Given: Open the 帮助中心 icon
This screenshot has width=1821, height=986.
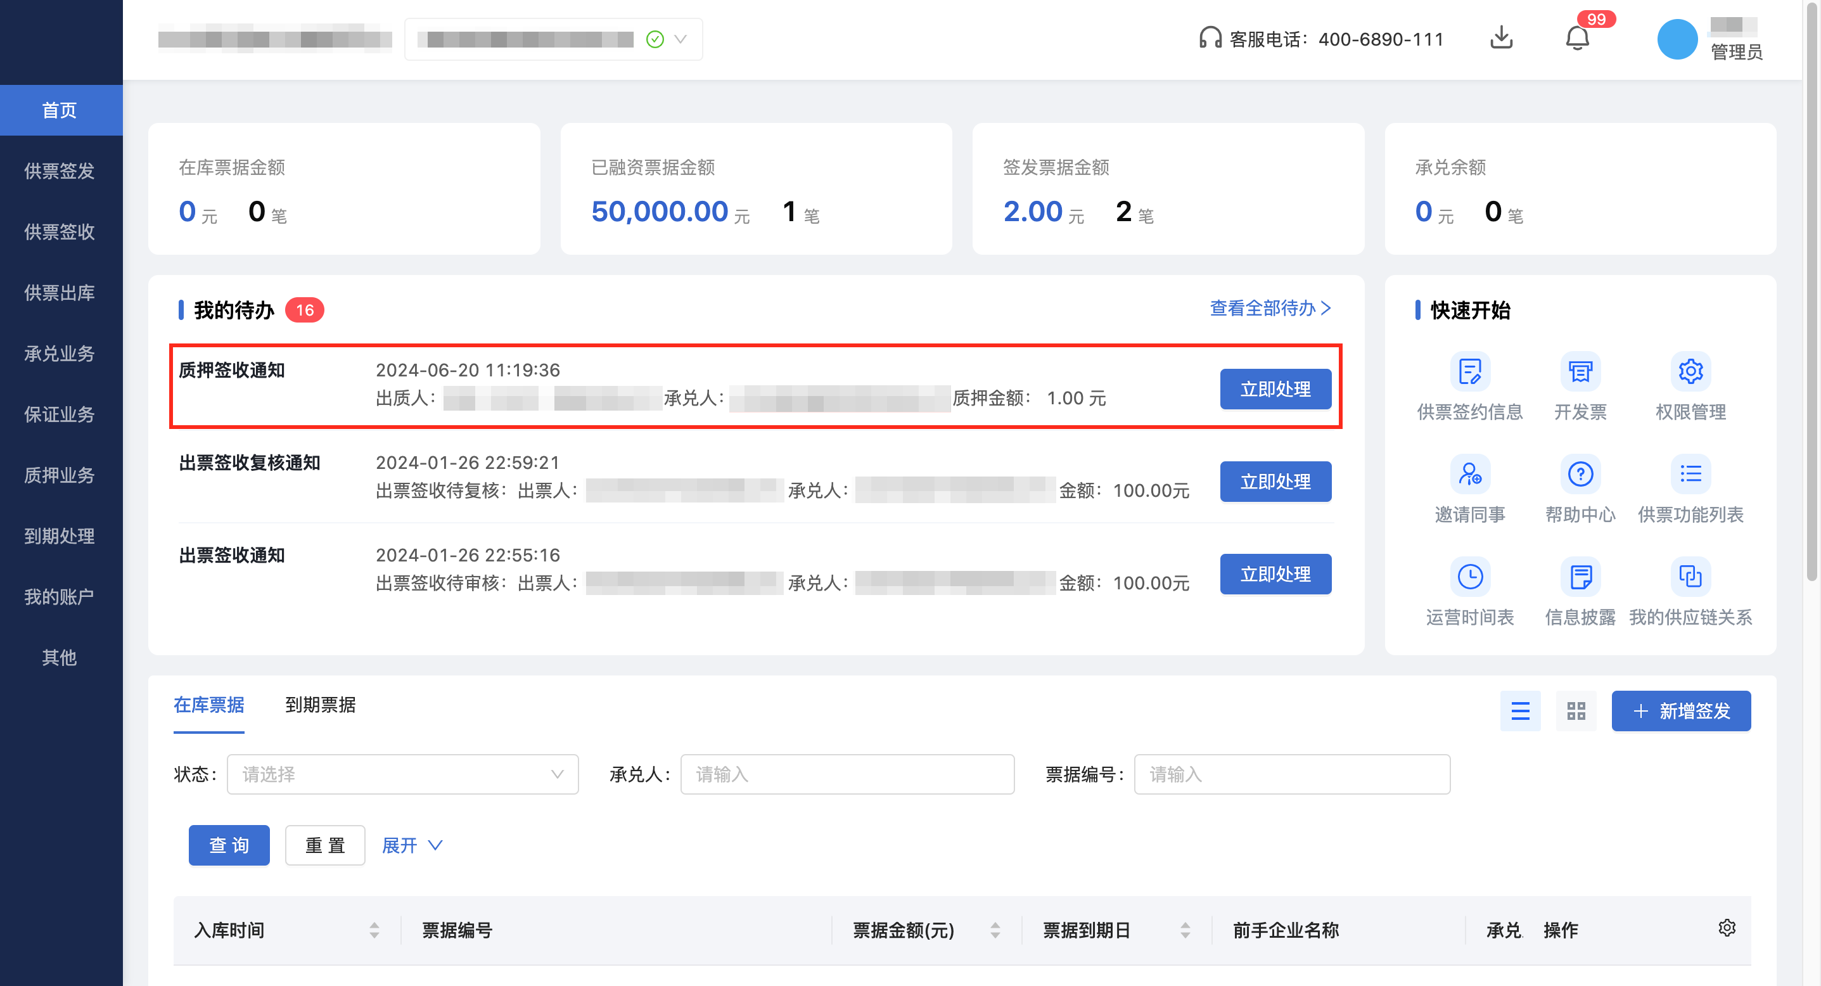Looking at the screenshot, I should (x=1580, y=474).
